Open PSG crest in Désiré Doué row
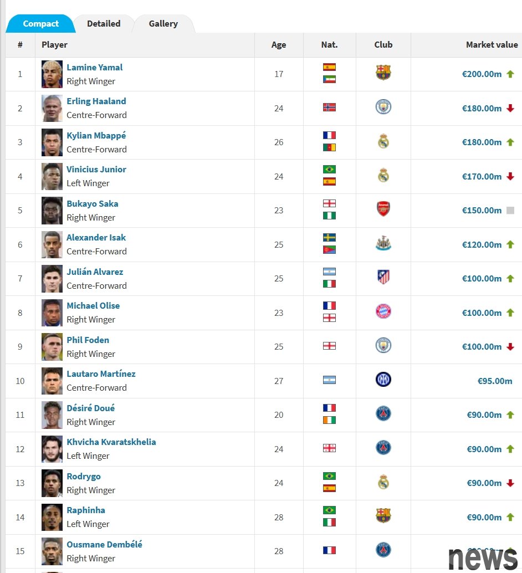Screen dimensions: 522x573 point(383,413)
